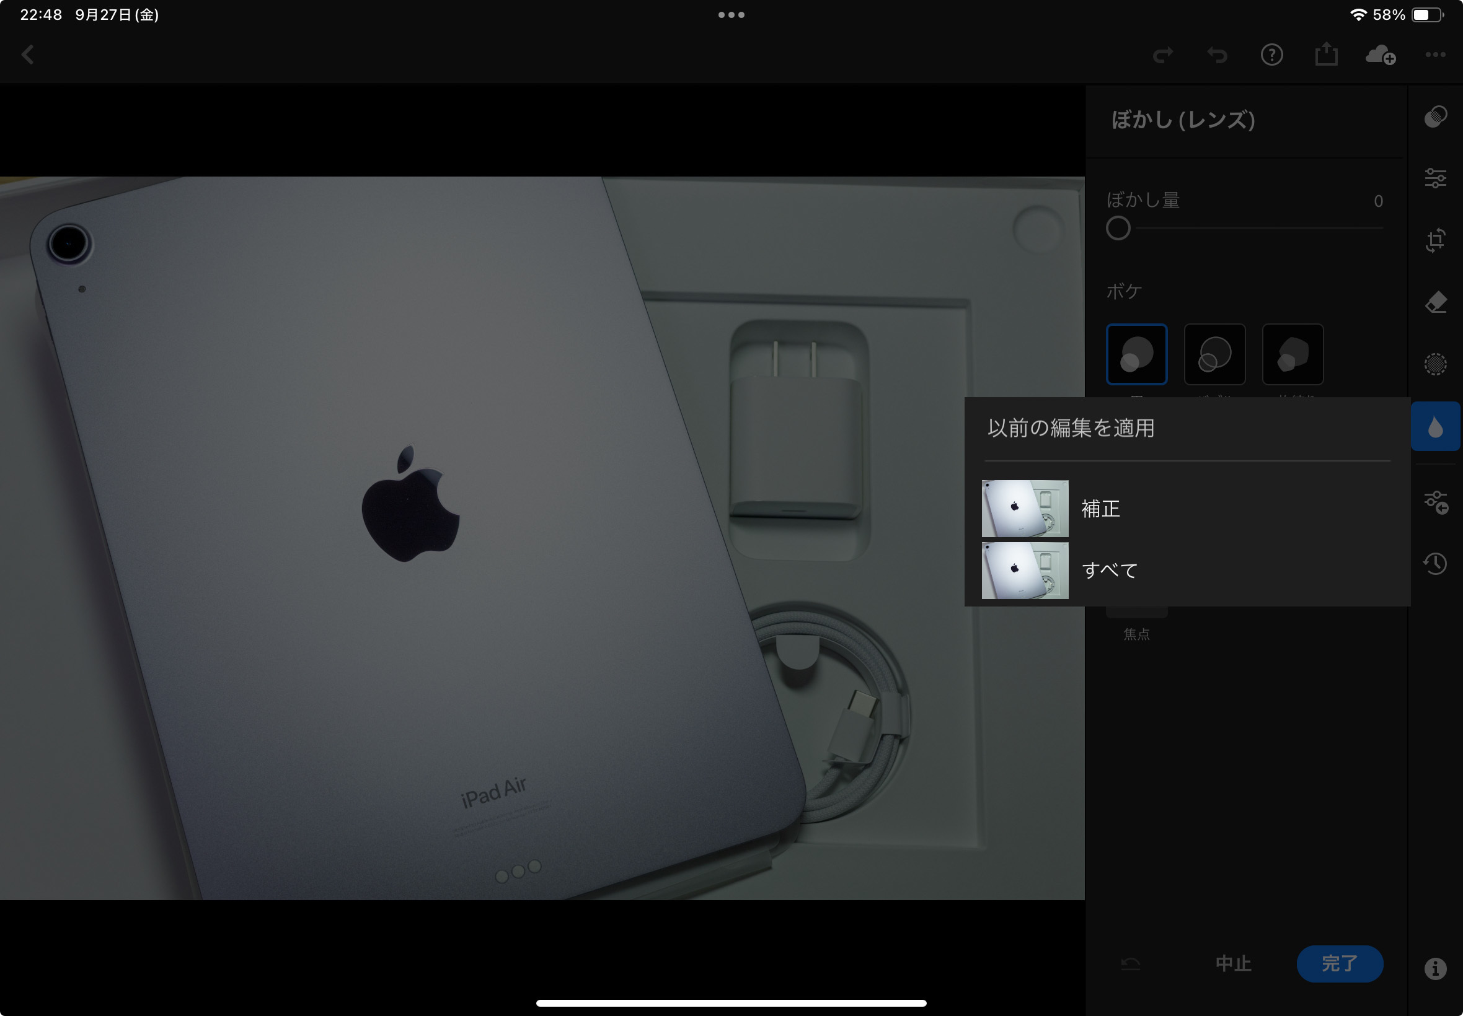The image size is (1463, 1016).
Task: Select the first circle bokeh shape
Action: (1136, 354)
